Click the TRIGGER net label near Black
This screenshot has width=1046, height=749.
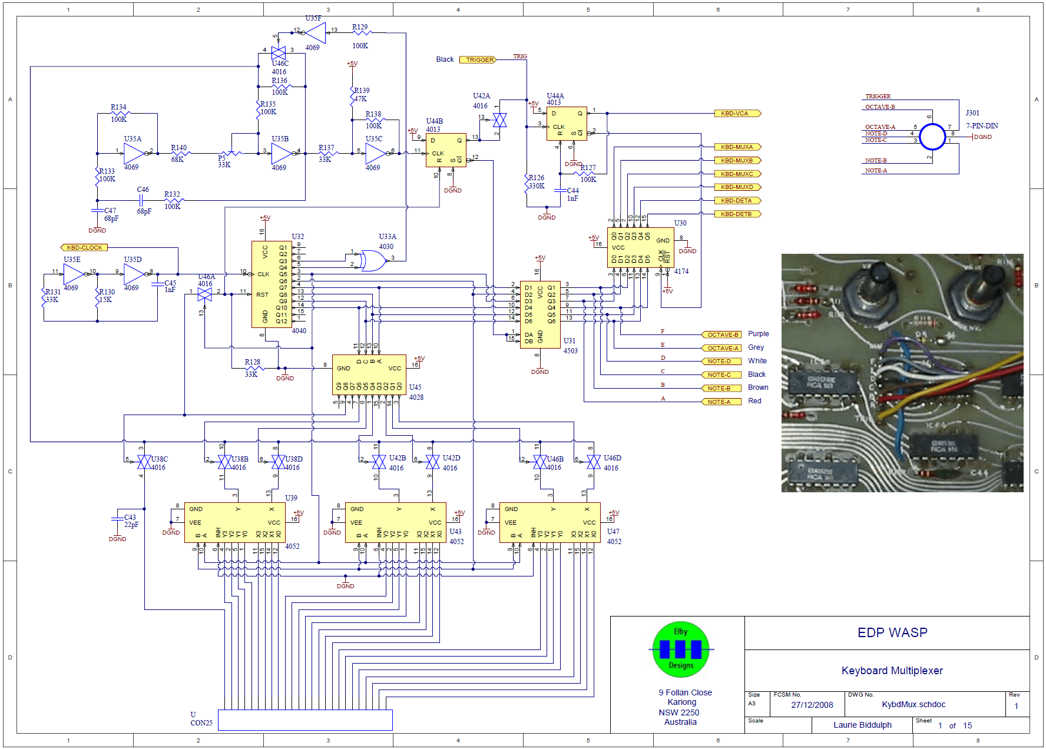[x=478, y=59]
